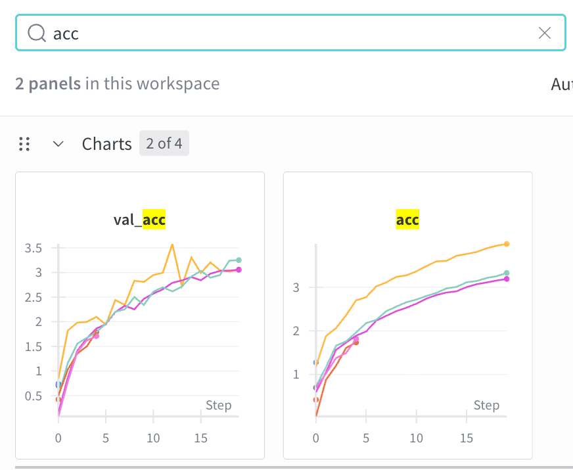Click inside the search input field

[197, 33]
